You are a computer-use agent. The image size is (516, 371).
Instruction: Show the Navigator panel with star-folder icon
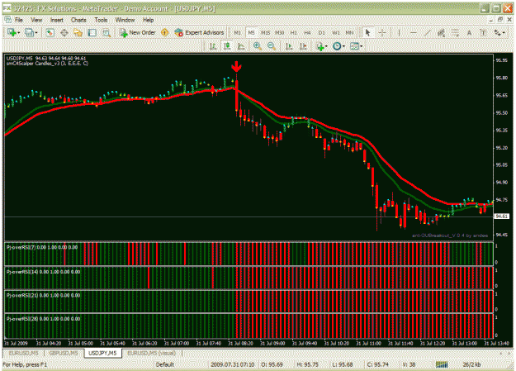click(x=78, y=32)
